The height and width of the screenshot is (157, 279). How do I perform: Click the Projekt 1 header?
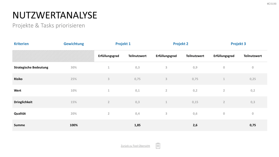pos(123,44)
